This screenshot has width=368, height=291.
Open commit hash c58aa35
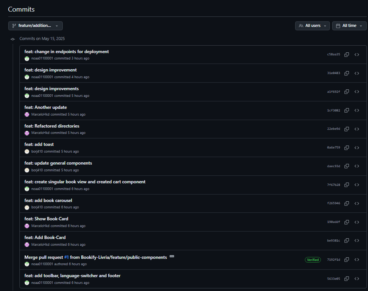pyautogui.click(x=333, y=54)
